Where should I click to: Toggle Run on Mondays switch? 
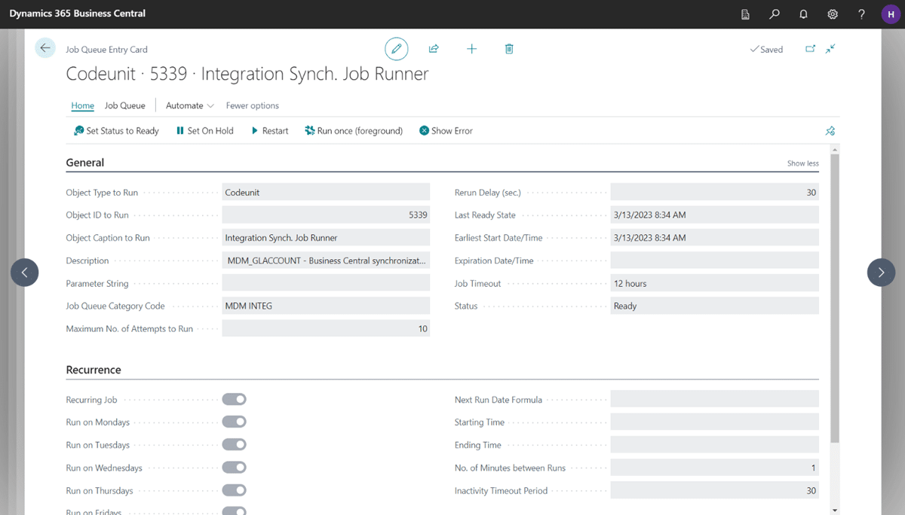[234, 422]
